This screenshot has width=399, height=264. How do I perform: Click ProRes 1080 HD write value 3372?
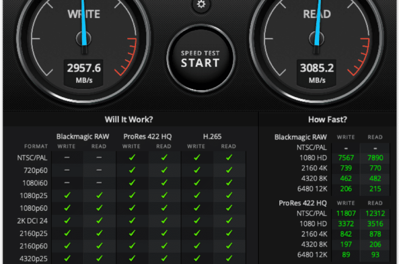(x=346, y=224)
